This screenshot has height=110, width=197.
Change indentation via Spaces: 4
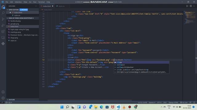coord(152,103)
